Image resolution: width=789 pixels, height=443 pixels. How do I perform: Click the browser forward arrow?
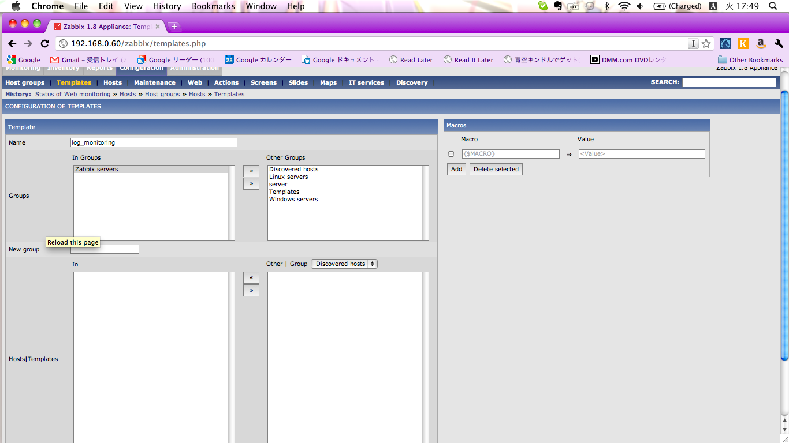pos(28,44)
